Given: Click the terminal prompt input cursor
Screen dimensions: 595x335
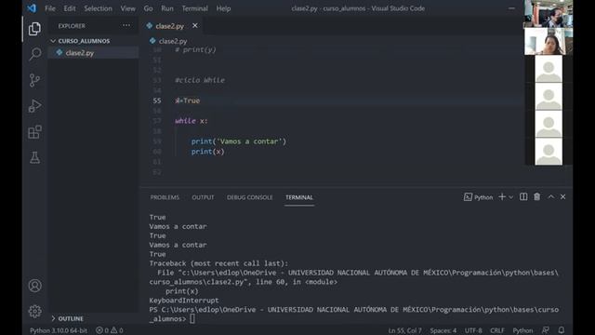Looking at the screenshot, I should point(192,318).
